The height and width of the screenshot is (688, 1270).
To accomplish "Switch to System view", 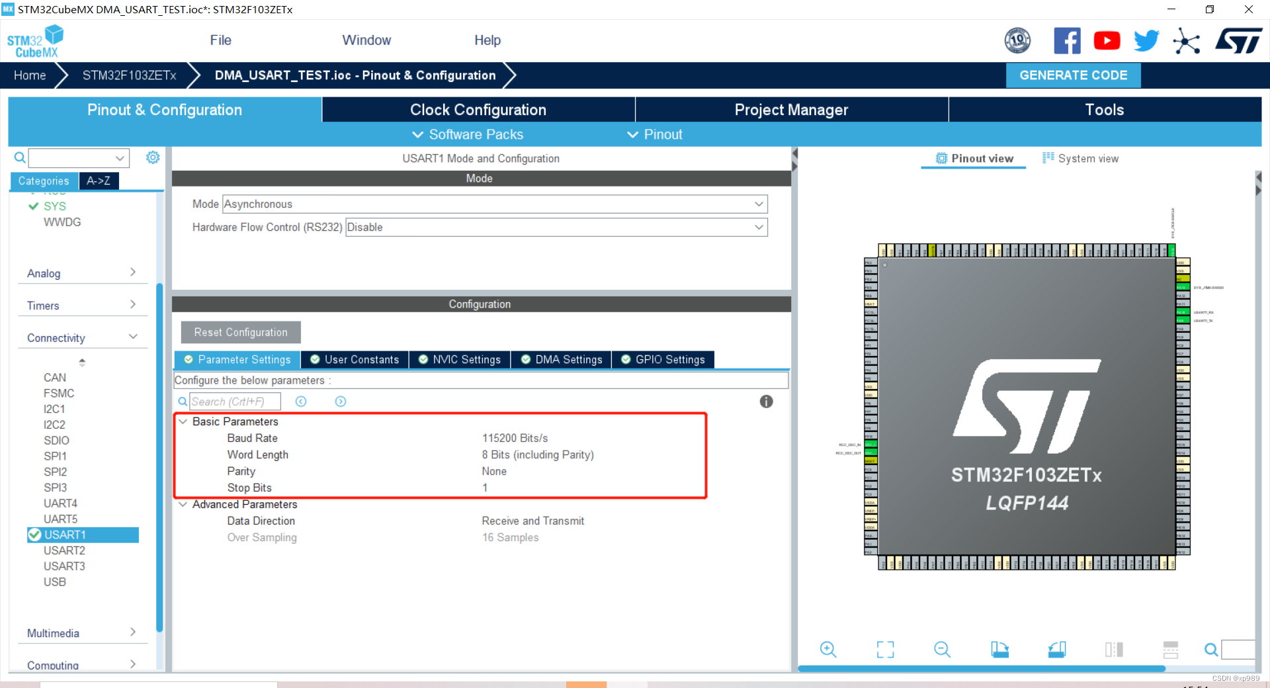I will pos(1081,158).
